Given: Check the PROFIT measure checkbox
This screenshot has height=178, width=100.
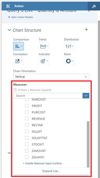Looking at the screenshot, I should [x=27, y=106].
